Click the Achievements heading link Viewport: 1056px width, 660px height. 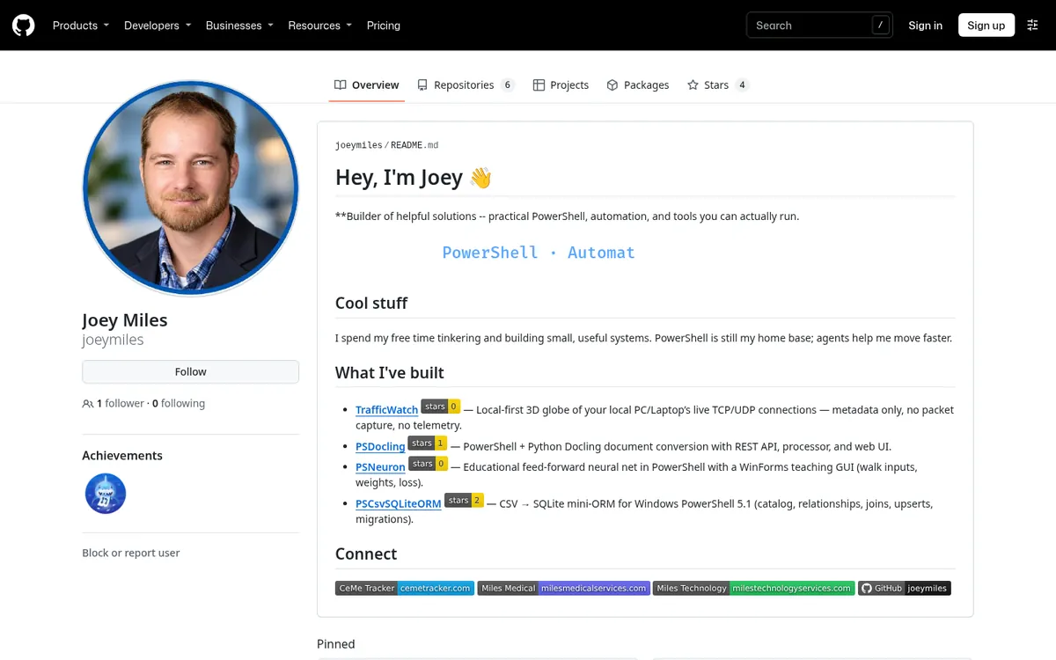pyautogui.click(x=122, y=456)
